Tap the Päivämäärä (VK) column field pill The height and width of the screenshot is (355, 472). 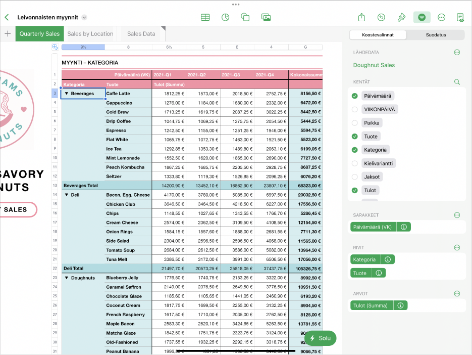(x=373, y=227)
